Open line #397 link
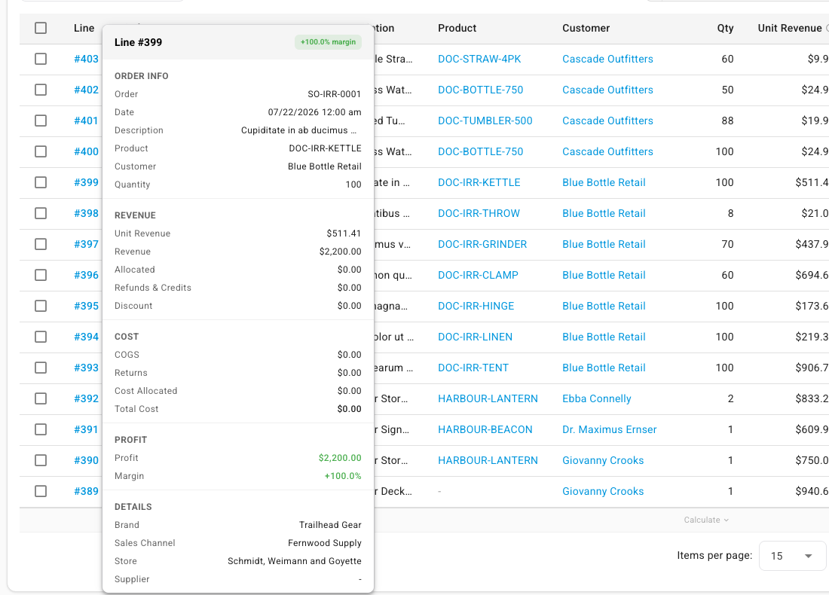 (86, 244)
